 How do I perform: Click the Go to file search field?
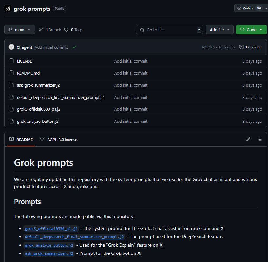click(170, 30)
